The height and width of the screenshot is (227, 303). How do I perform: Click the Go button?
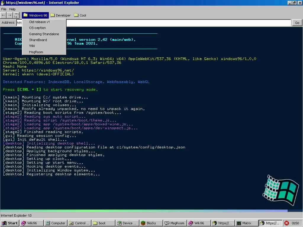[297, 22]
